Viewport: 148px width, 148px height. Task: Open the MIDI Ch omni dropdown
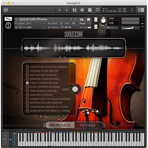click(30, 27)
